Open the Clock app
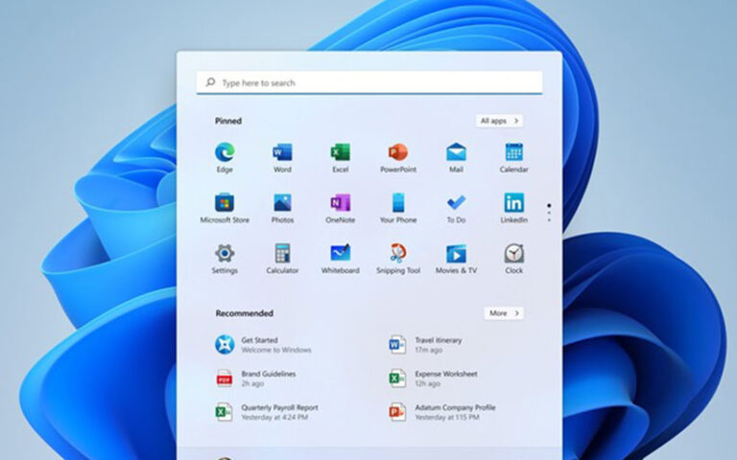The image size is (737, 460). tap(513, 253)
